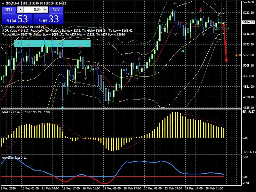The width and height of the screenshot is (256, 192).
Task: Click the 5266.80 price scale value
Action: click(x=249, y=2)
